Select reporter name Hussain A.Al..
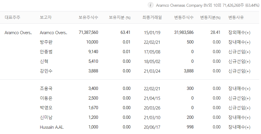Image resolution: width=261 pixels, height=134 pixels. [x=52, y=127]
